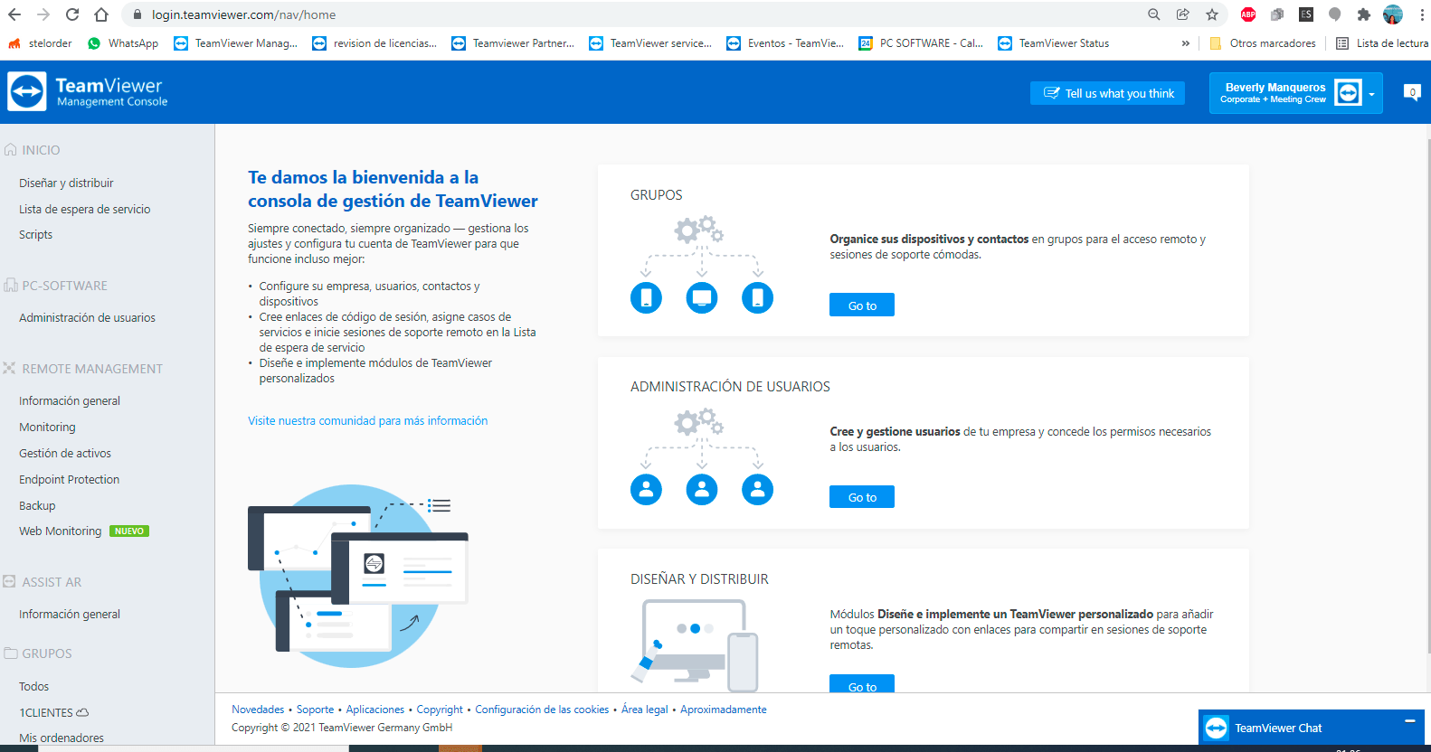Open the Otros marcadores bookmarks folder
The width and height of the screenshot is (1431, 752).
[1263, 43]
